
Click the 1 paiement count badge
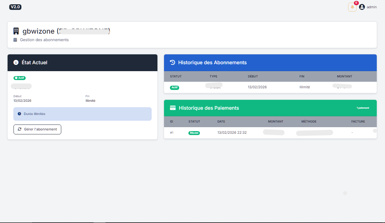(x=363, y=108)
